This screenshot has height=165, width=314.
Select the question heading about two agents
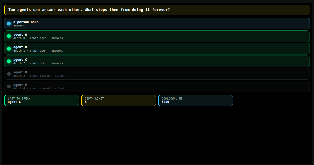[x=89, y=10]
